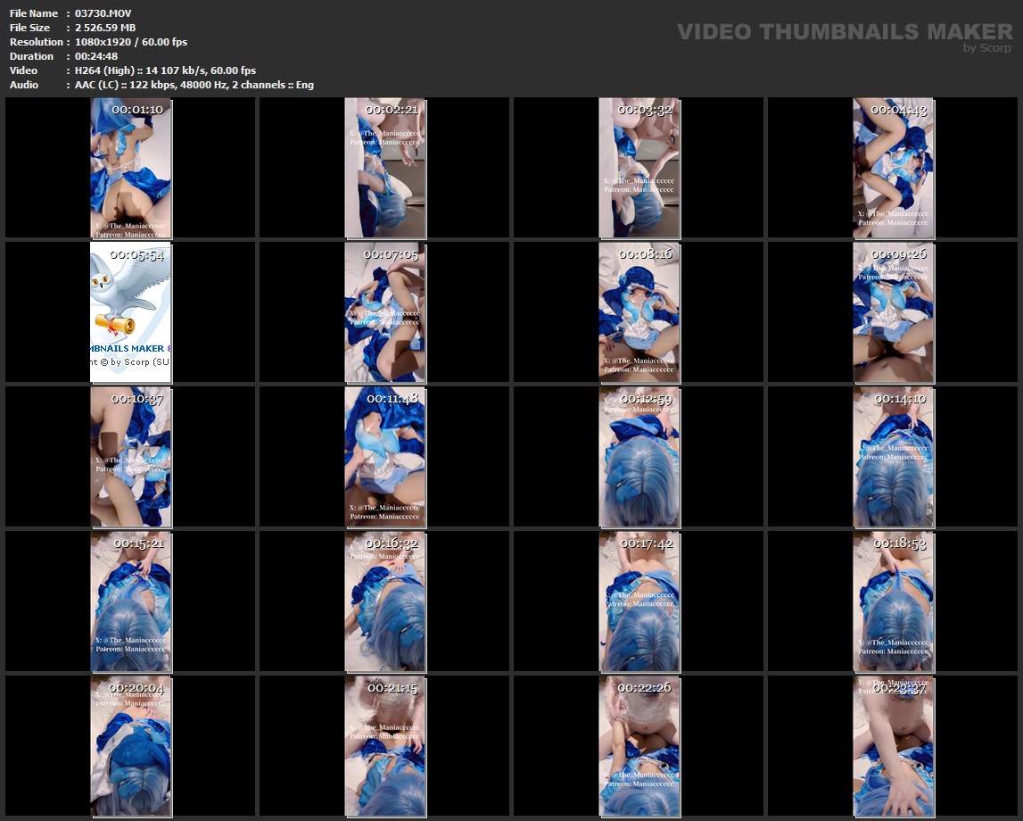Screen dimensions: 1023x821
Task: Click the frame marked 00:11:48
Action: click(384, 457)
